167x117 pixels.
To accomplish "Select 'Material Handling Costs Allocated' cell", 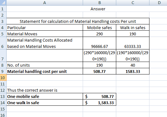I will 44,43.
